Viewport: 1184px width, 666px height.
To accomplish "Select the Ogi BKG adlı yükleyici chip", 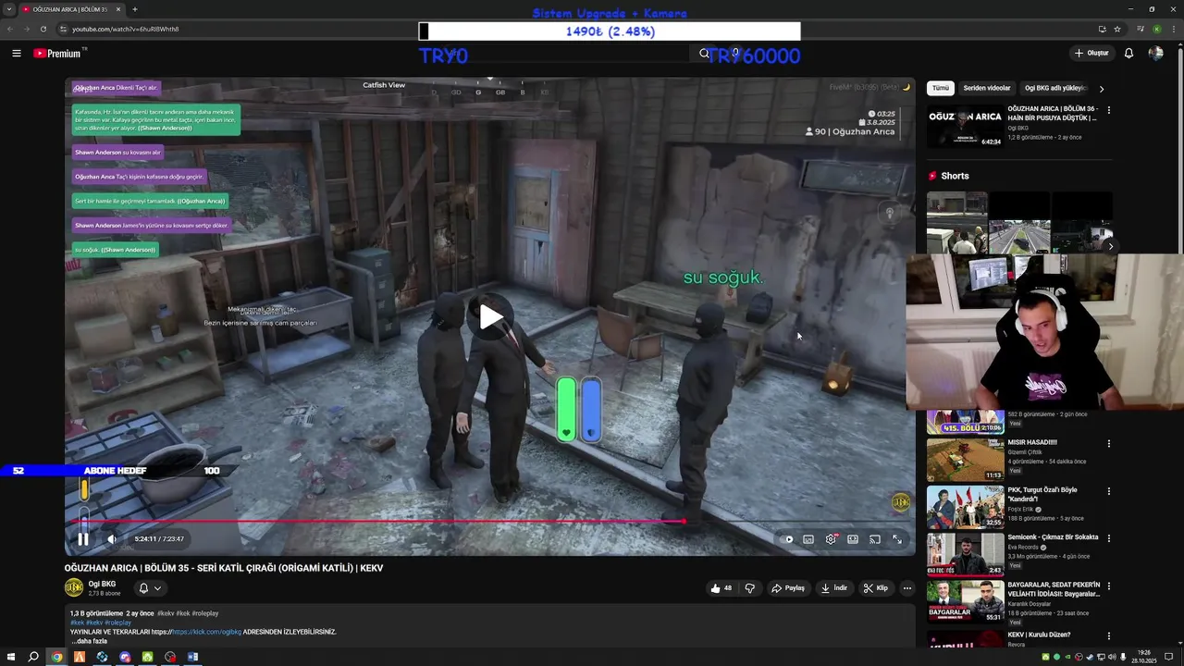I will point(1054,88).
